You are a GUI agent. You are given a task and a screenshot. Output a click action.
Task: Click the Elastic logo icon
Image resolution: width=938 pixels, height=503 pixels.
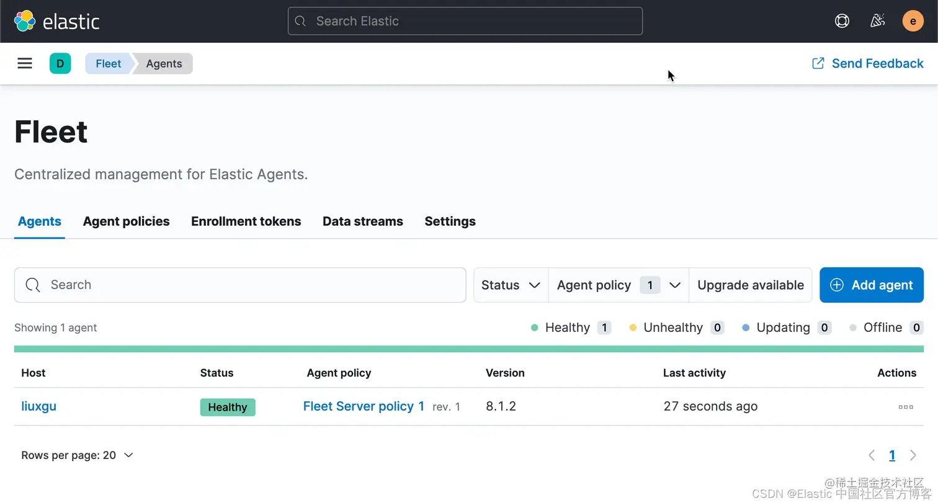click(25, 21)
